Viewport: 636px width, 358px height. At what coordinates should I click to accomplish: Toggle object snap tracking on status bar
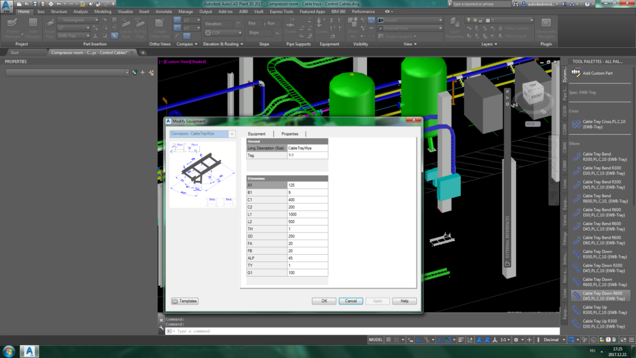(x=440, y=340)
